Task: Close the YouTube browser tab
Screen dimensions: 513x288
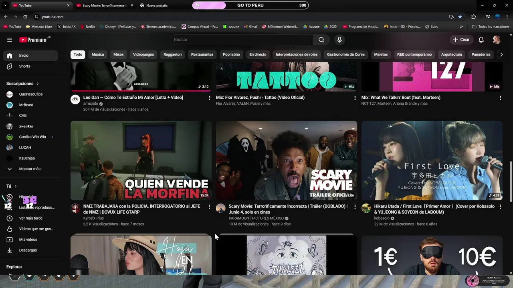Action: (x=68, y=6)
